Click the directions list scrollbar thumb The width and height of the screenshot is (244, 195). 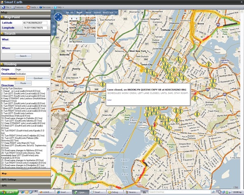(x=48, y=116)
